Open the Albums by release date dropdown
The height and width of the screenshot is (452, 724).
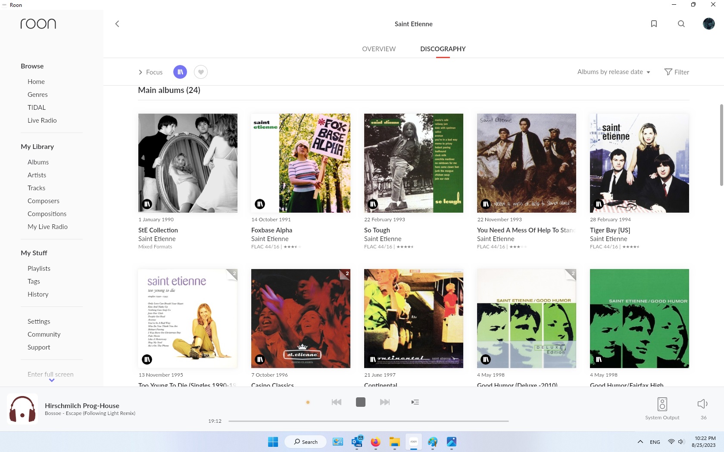tap(613, 72)
